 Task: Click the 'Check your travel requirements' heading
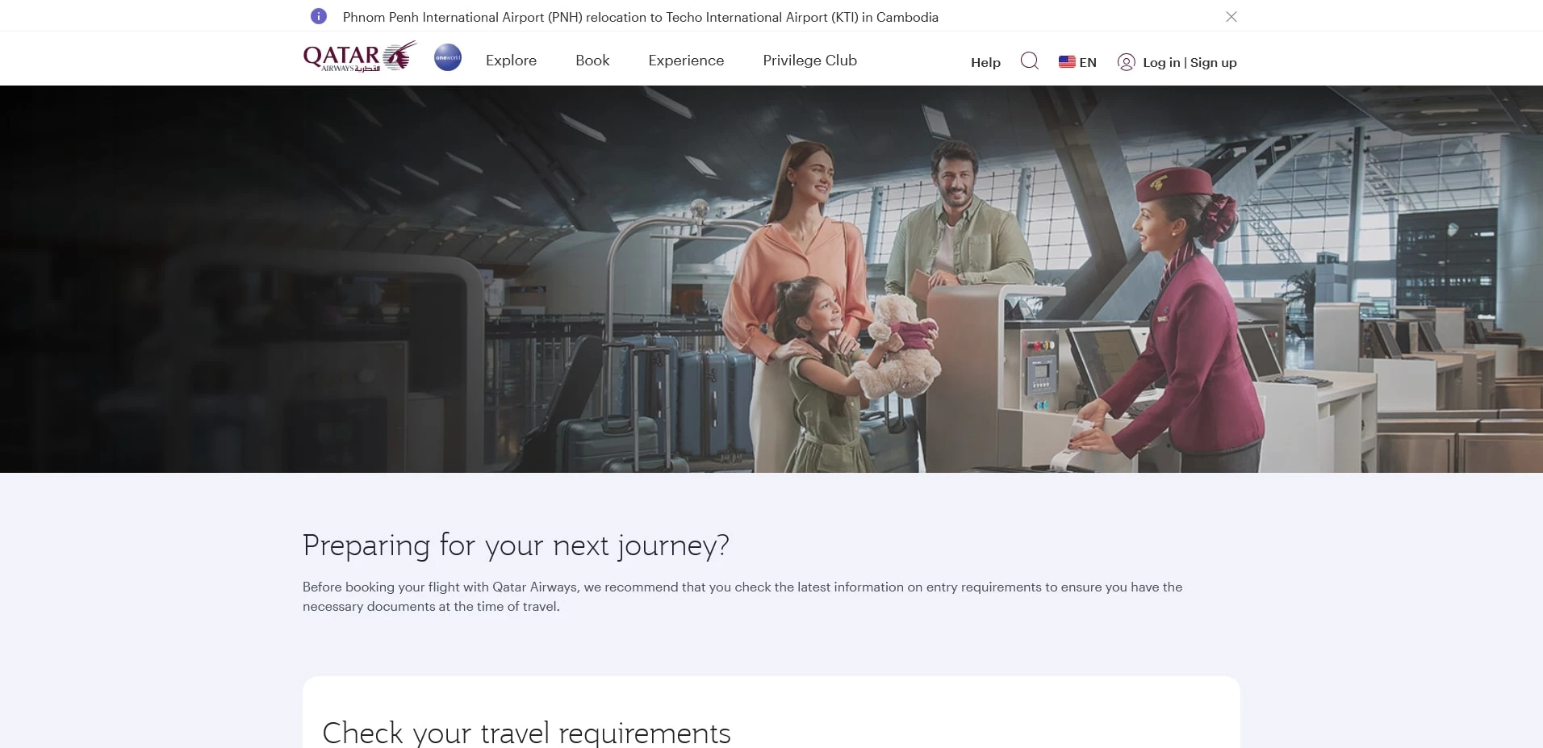pyautogui.click(x=525, y=731)
